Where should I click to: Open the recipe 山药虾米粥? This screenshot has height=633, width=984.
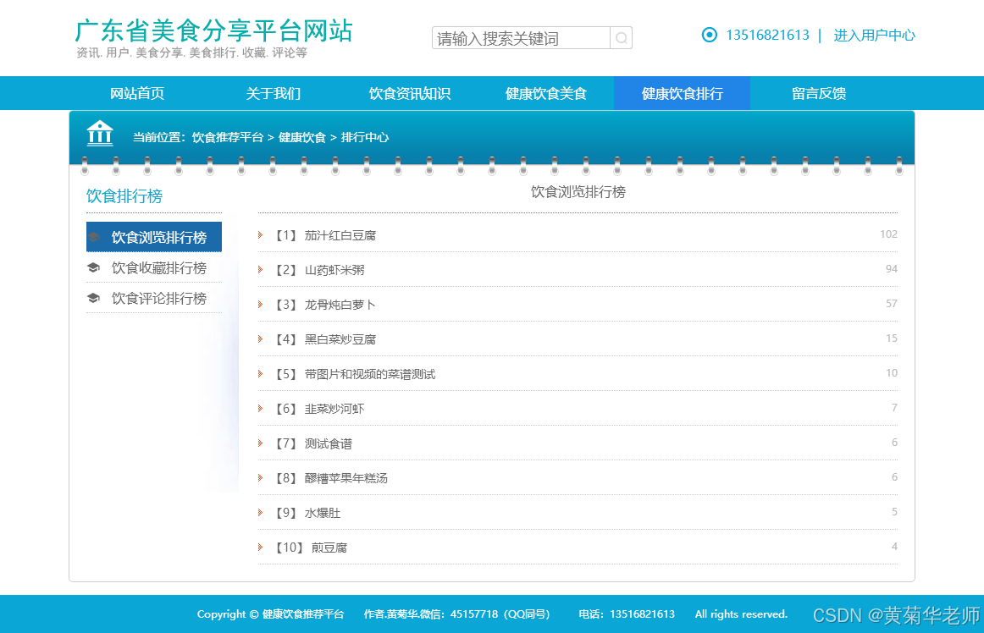(x=334, y=270)
